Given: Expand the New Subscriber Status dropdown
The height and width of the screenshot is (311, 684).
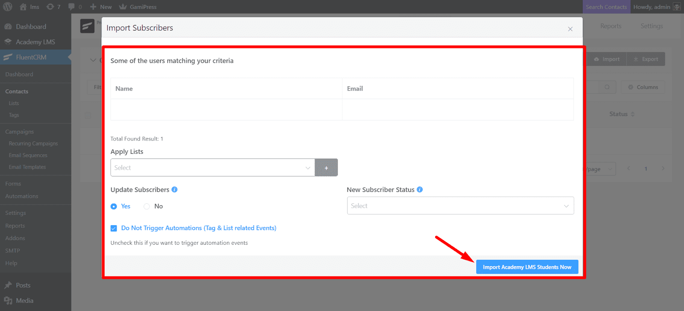Looking at the screenshot, I should (460, 206).
